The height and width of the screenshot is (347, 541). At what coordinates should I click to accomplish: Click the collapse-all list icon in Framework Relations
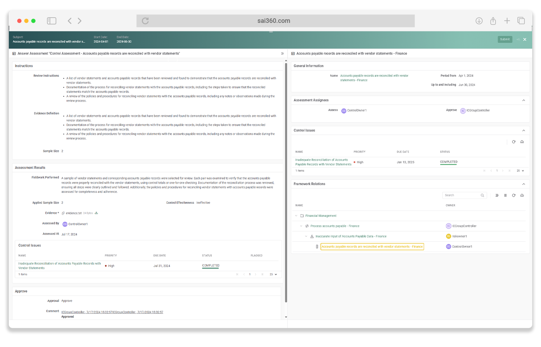tap(505, 195)
